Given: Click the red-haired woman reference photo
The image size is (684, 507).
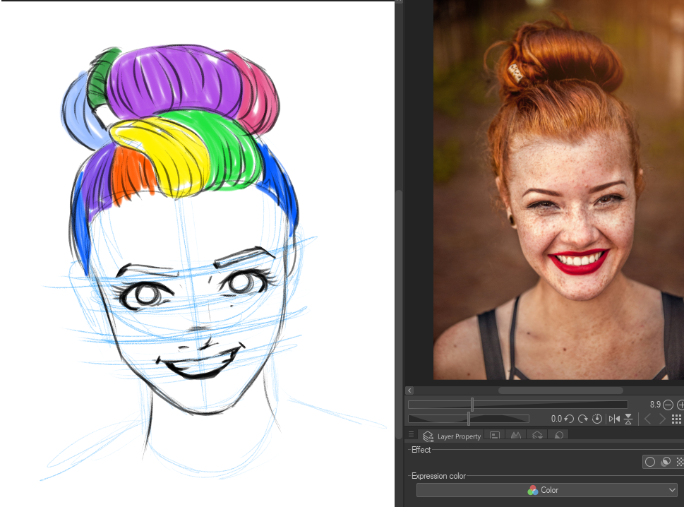Looking at the screenshot, I should [x=558, y=191].
